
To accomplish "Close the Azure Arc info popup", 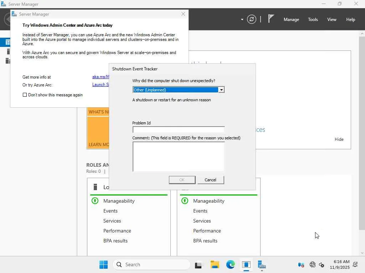I will (183, 14).
